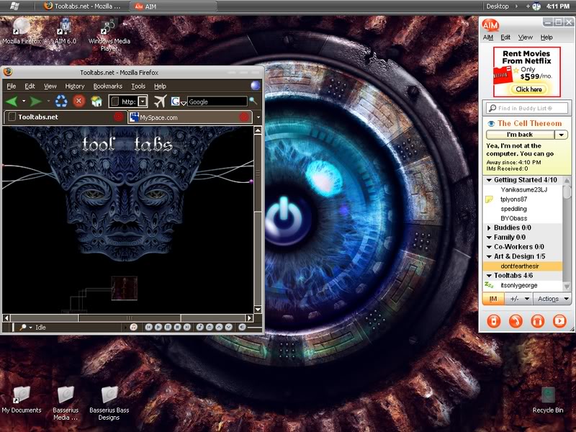576x432 pixels.
Task: Open AIM headphones music icon
Action: pos(537,320)
